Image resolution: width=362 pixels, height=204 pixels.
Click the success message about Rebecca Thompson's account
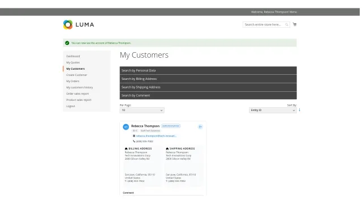coord(101,43)
